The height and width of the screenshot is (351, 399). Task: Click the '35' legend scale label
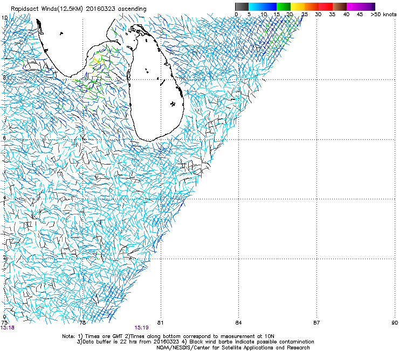(x=332, y=15)
